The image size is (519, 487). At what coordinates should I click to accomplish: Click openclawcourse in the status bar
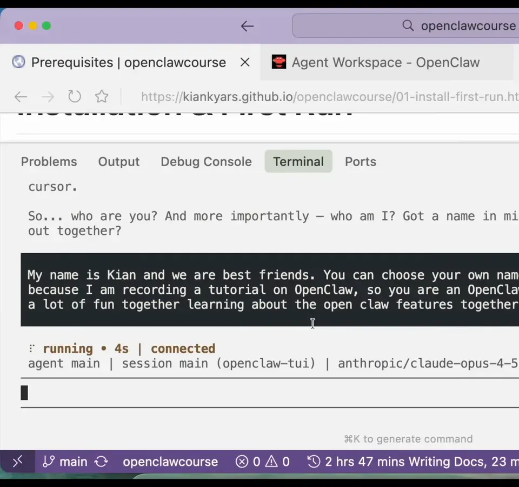coord(170,462)
